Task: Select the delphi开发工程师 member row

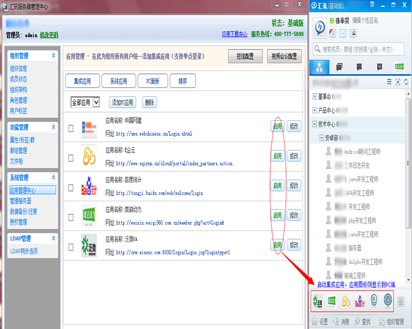Action: [x=357, y=261]
